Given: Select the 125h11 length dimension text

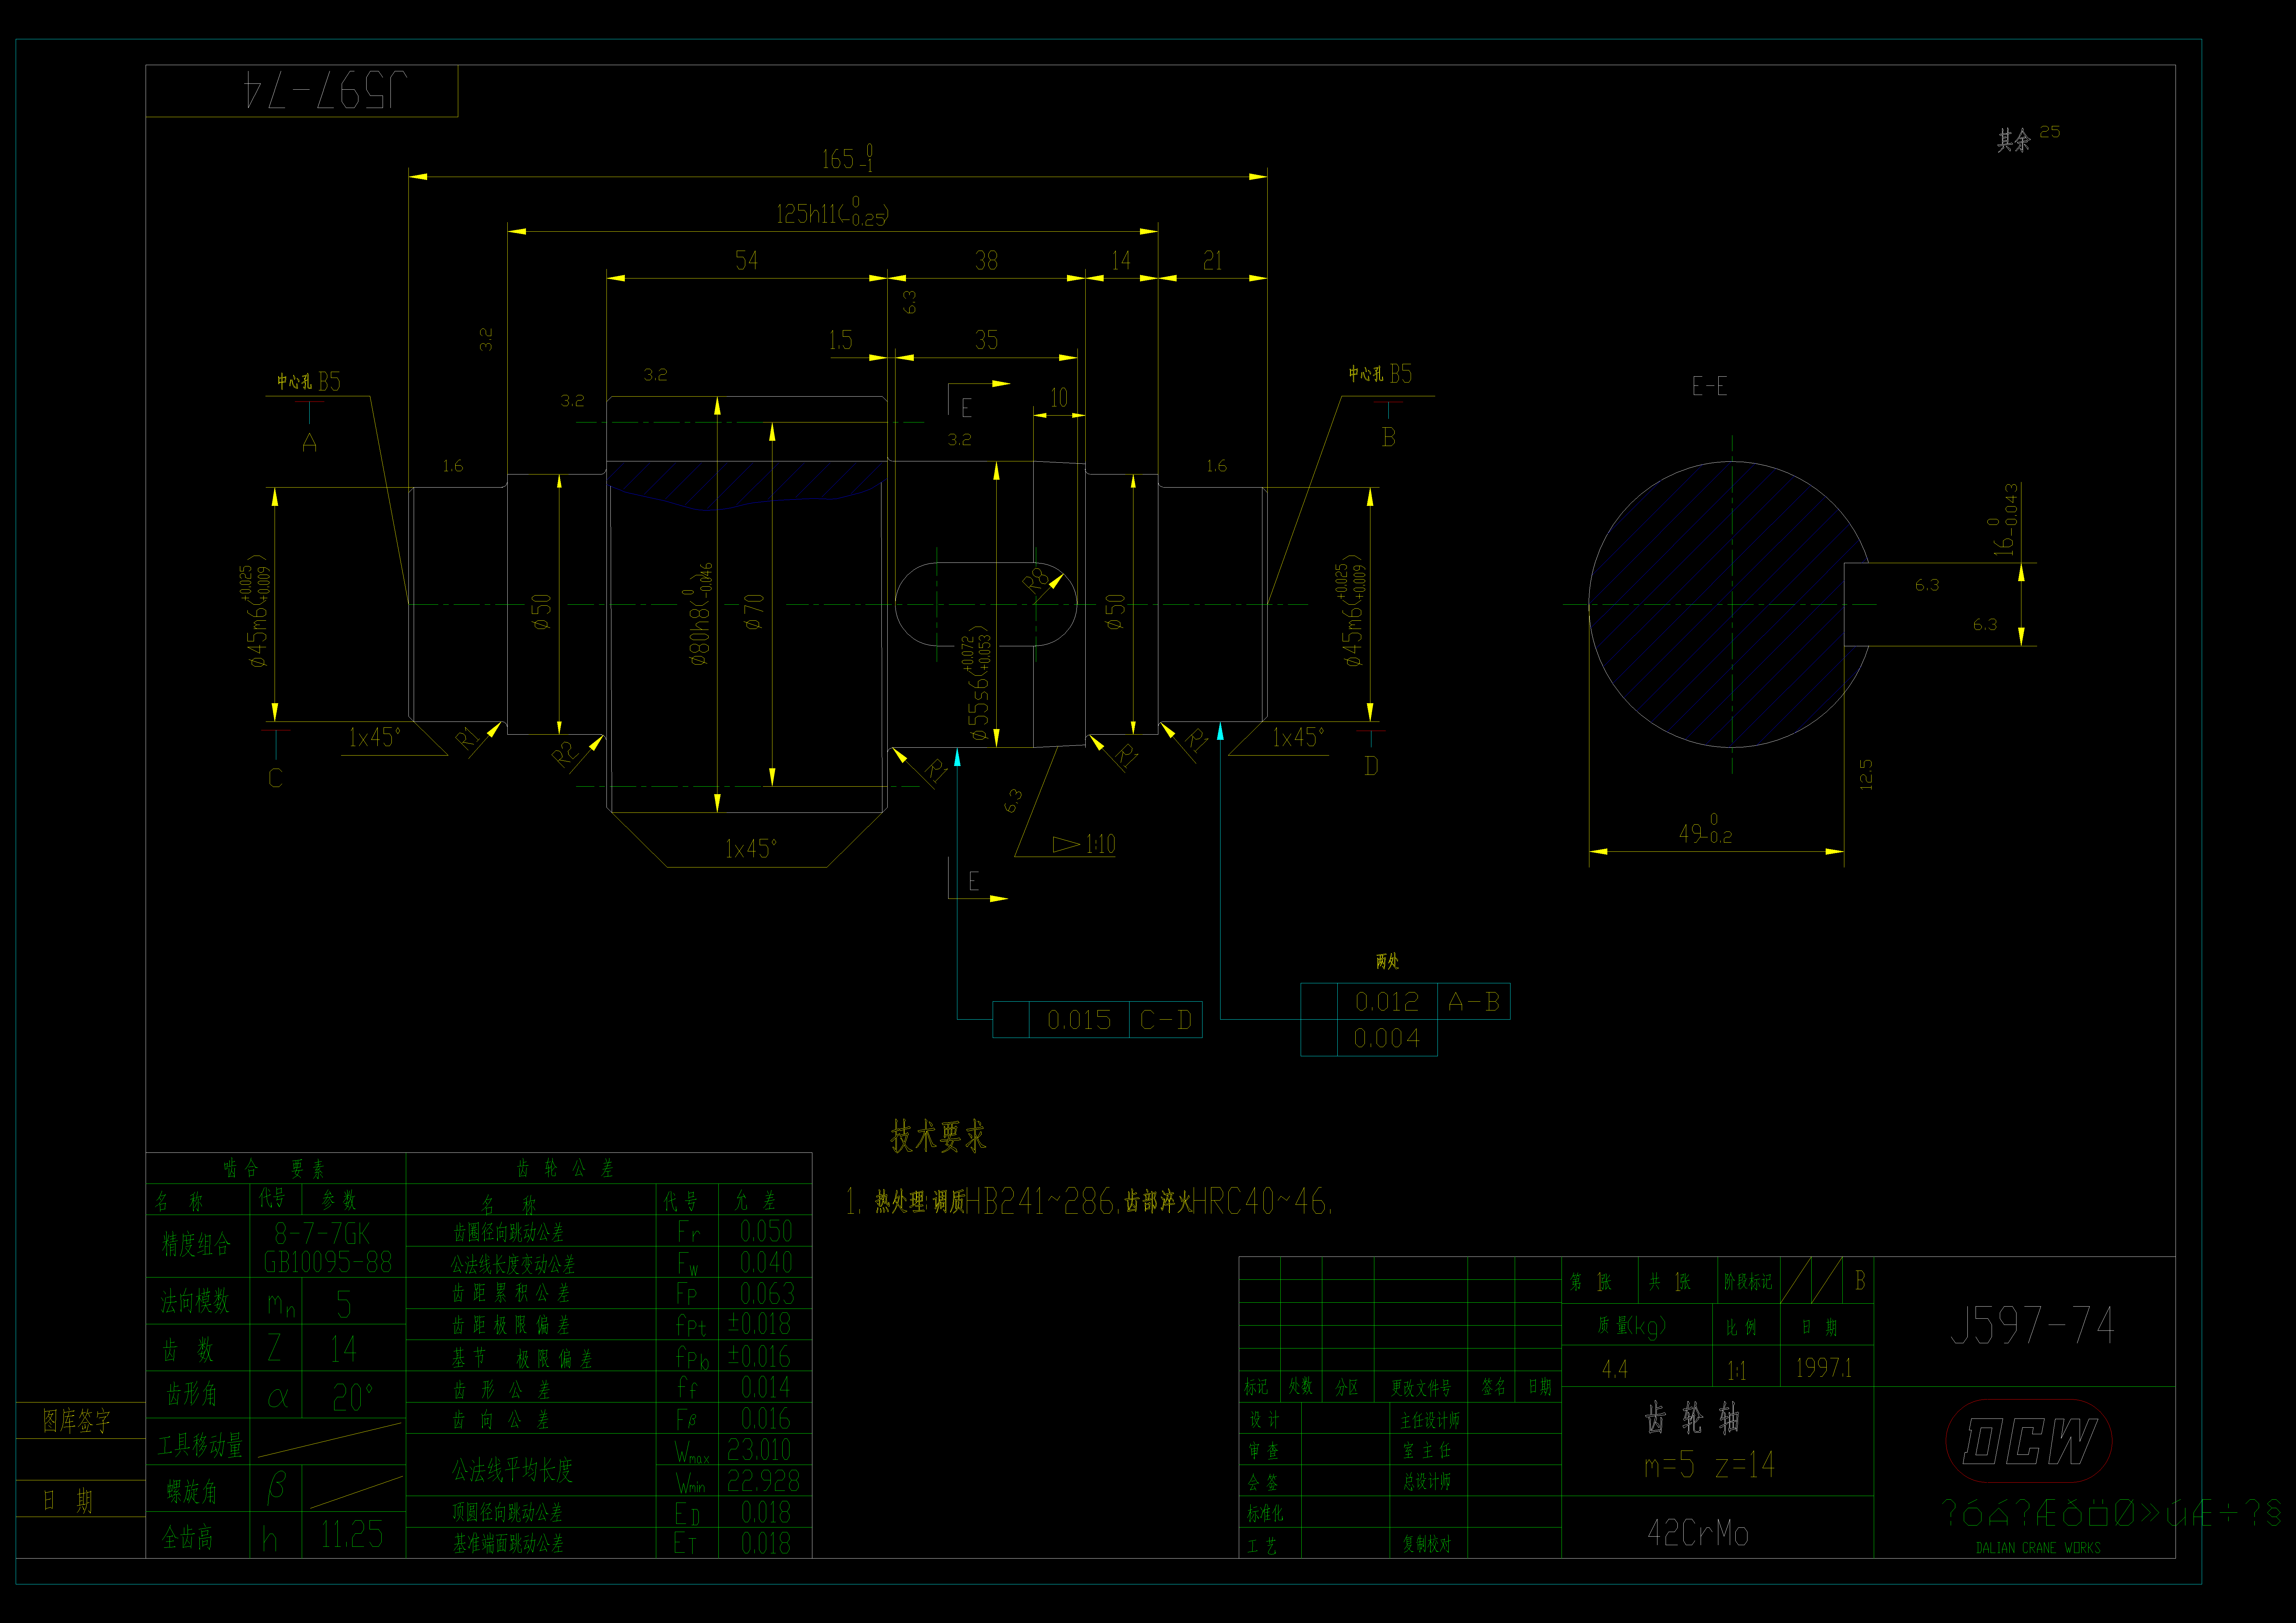Looking at the screenshot, I should tap(833, 212).
